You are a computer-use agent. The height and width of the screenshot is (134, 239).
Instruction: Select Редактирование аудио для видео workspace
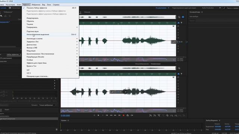point(184,8)
